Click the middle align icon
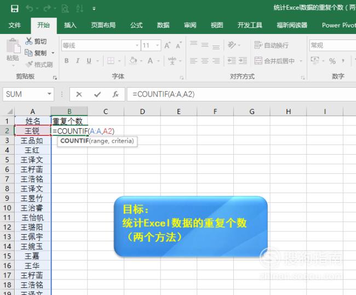 [x=205, y=45]
